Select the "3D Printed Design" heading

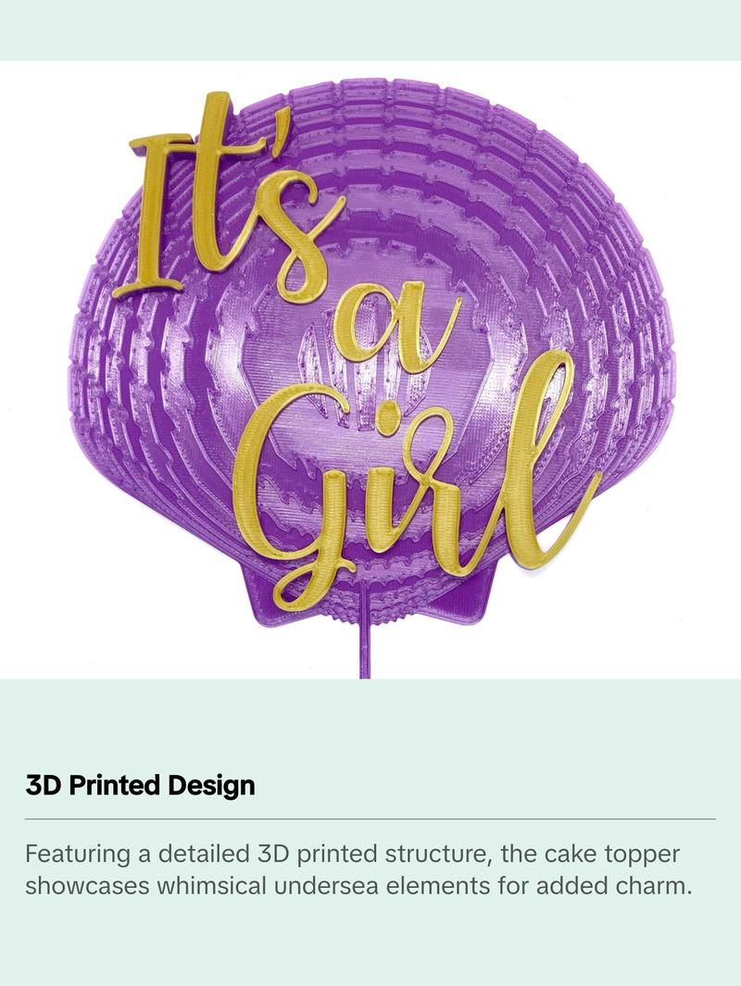coord(140,785)
